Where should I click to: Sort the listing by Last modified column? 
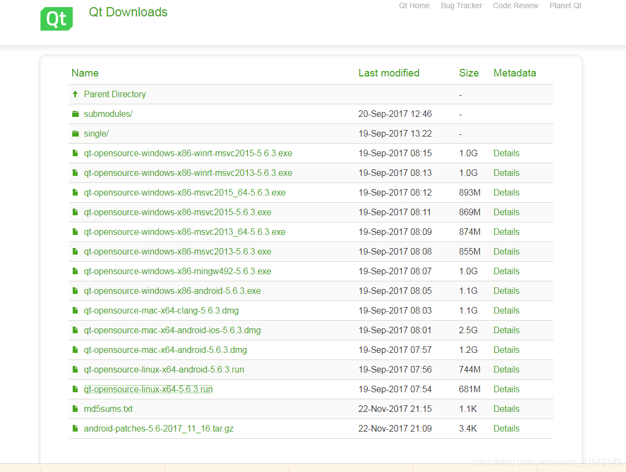(389, 73)
